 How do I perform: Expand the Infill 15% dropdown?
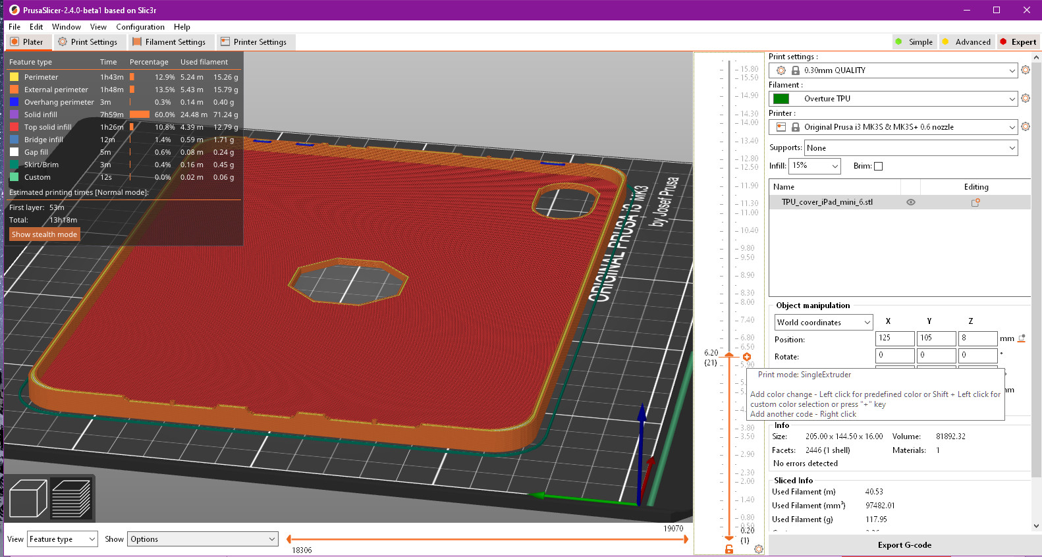tap(815, 166)
